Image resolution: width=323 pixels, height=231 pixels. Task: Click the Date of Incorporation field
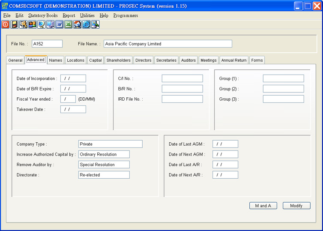coord(73,78)
